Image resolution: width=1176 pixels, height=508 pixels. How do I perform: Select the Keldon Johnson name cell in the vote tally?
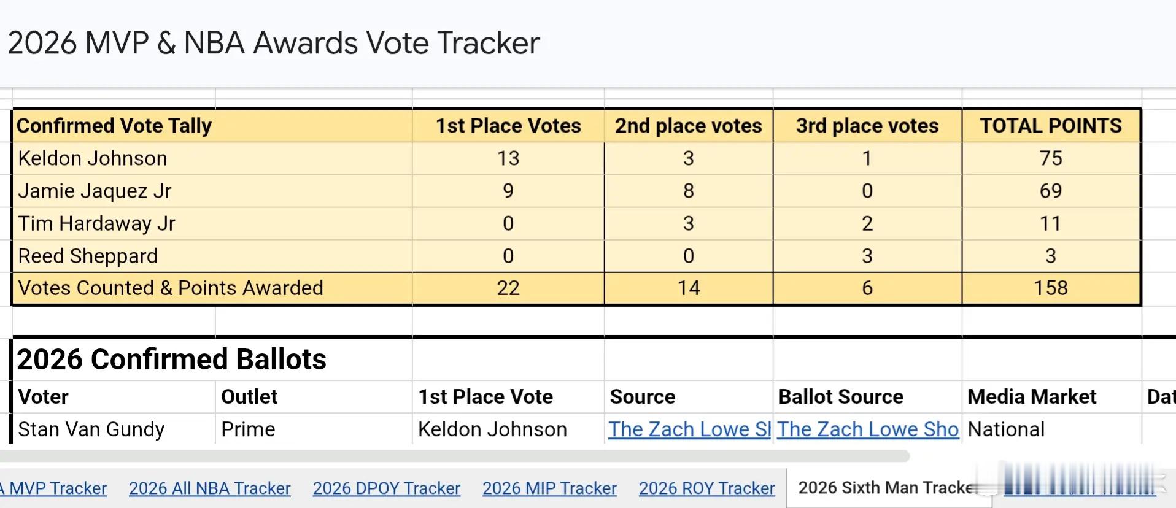(92, 158)
